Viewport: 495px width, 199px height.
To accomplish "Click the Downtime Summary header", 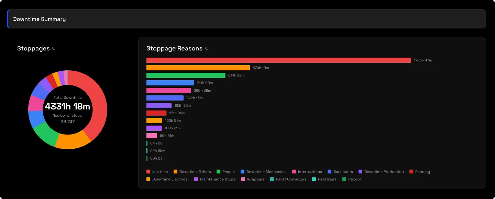I will [40, 19].
